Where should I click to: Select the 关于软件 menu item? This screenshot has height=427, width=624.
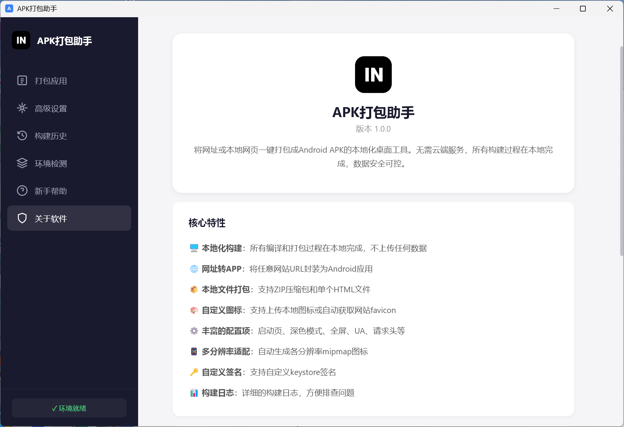[69, 218]
